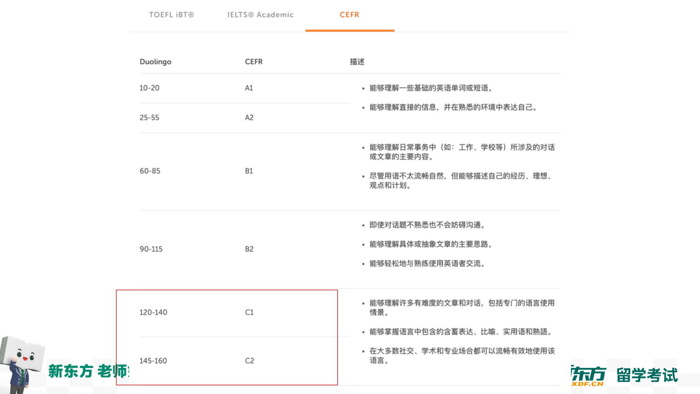Click the CEFR column header
Screen dimensions: 700x394
click(x=254, y=62)
